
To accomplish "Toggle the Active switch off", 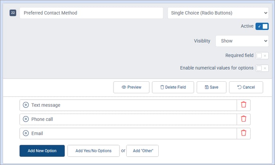I will (x=262, y=26).
